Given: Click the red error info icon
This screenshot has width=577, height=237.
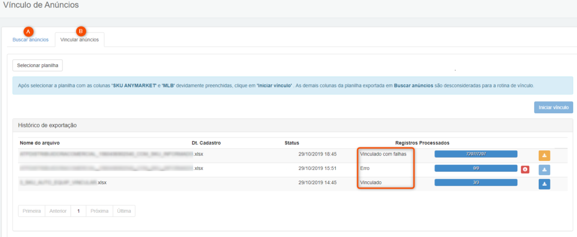Looking at the screenshot, I should 525,169.
